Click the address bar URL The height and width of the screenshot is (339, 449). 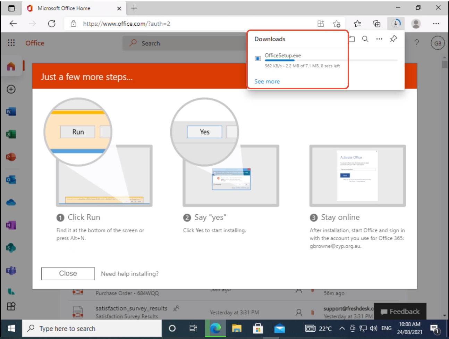pos(127,24)
